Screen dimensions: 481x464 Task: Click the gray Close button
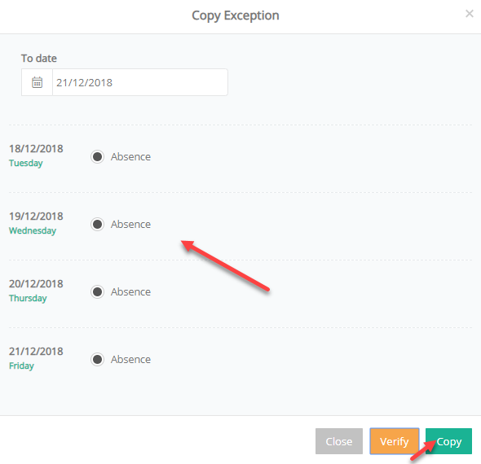[x=339, y=441]
